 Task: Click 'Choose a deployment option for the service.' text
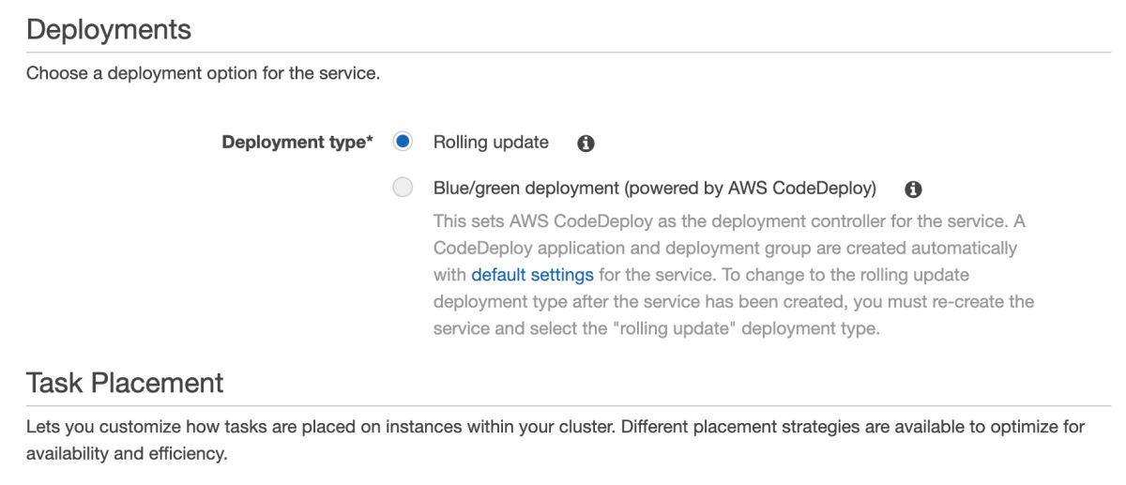203,73
